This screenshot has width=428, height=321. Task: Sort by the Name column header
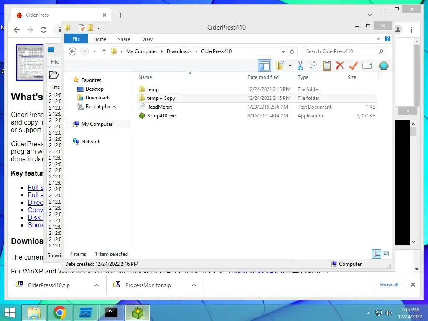[x=190, y=77]
